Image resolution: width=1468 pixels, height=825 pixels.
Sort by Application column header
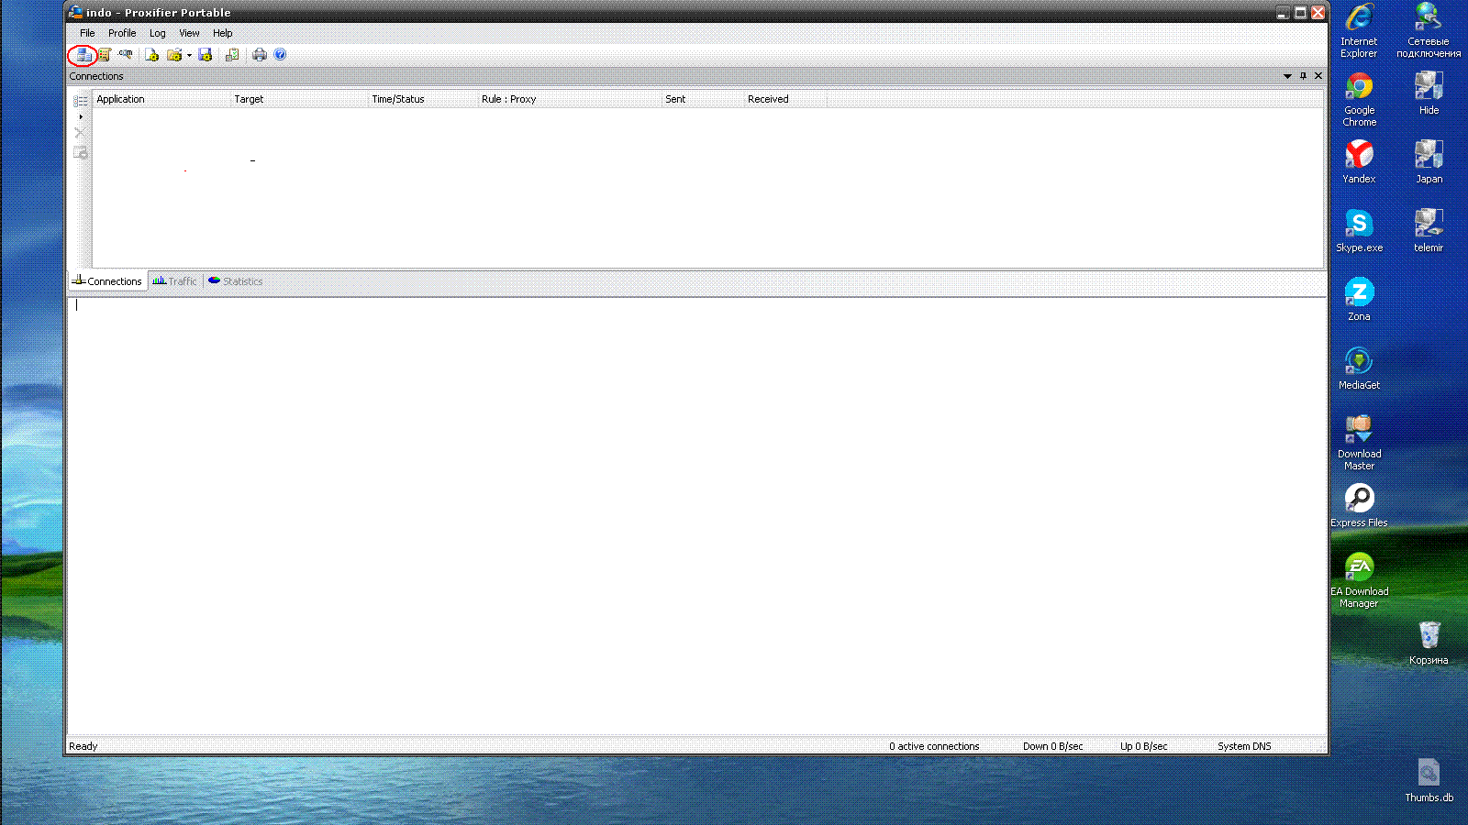point(161,99)
